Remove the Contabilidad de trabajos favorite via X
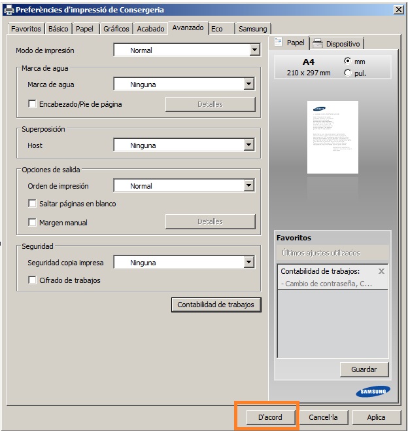Viewport: 408px width, 431px height. (x=381, y=271)
